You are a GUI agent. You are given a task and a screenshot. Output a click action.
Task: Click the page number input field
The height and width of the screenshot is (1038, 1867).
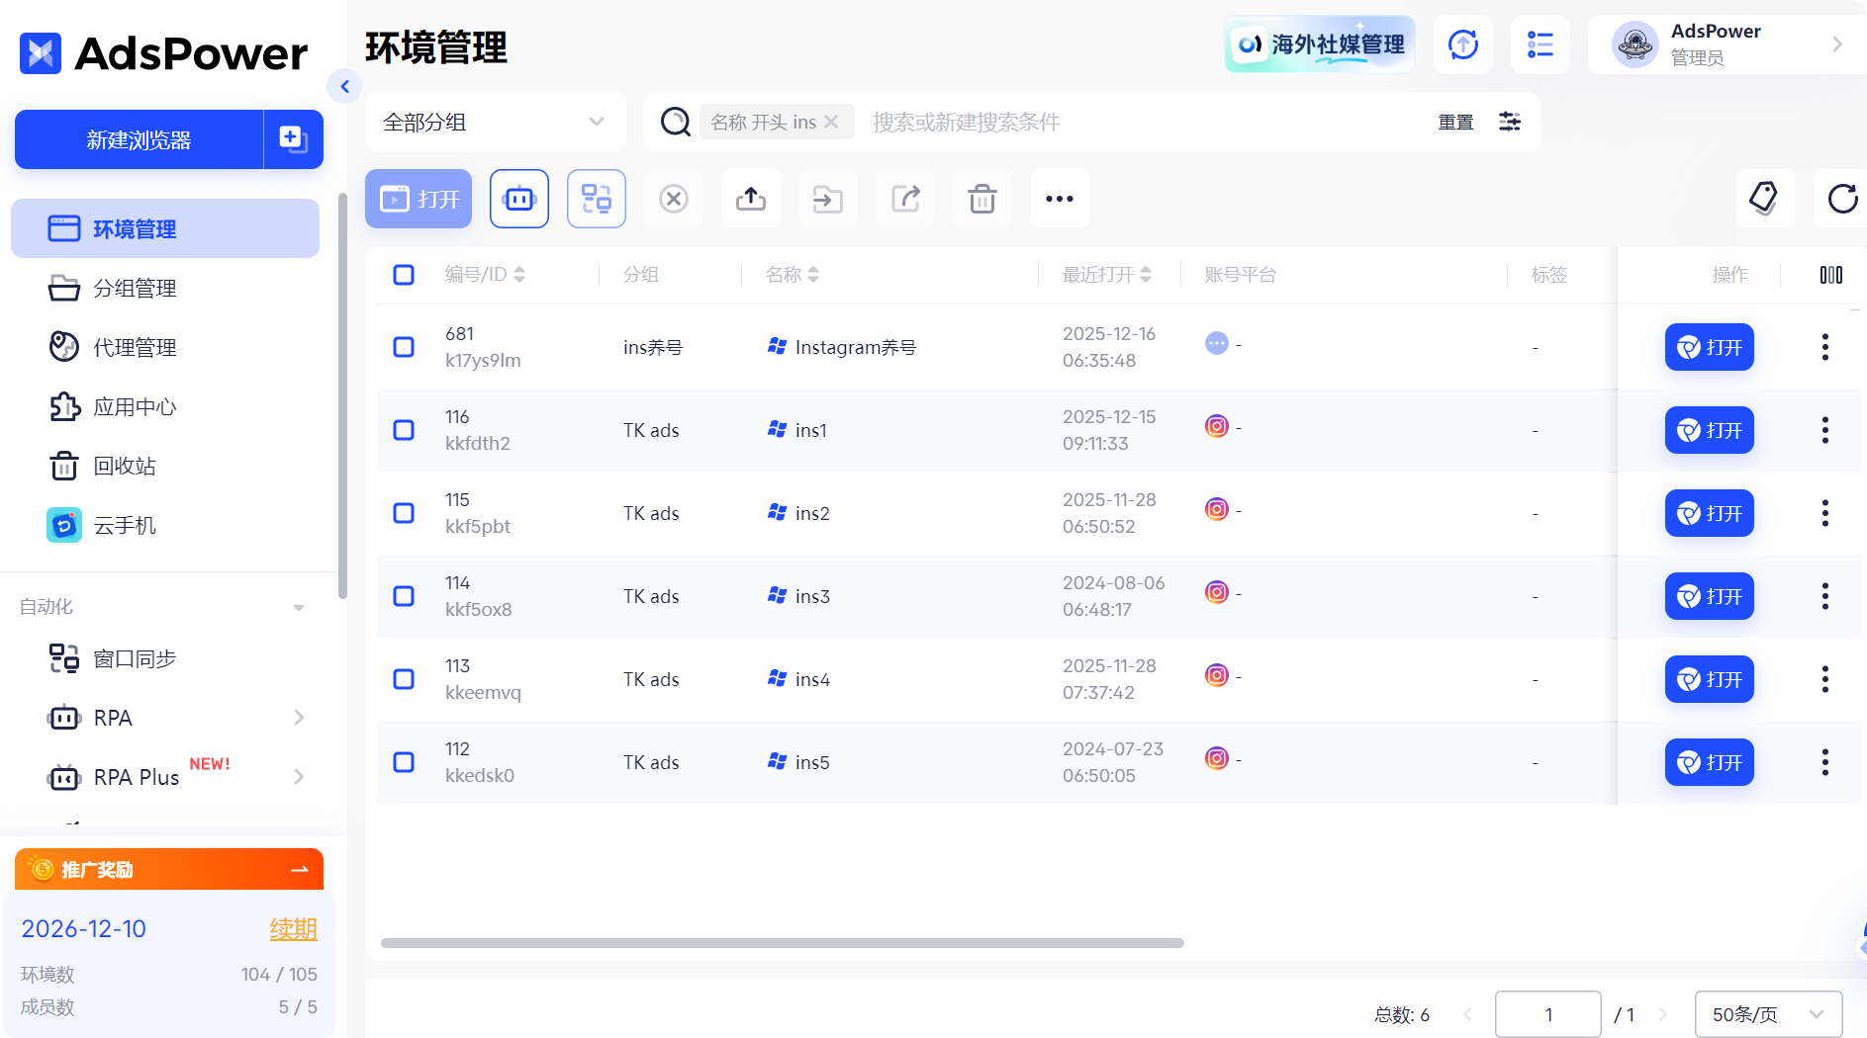click(1547, 1013)
